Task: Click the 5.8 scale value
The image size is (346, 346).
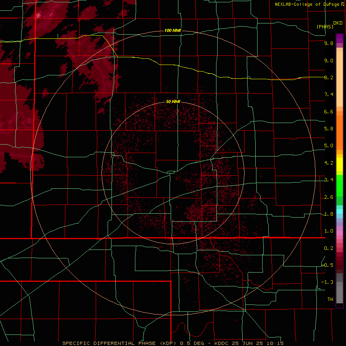Action: click(x=329, y=129)
